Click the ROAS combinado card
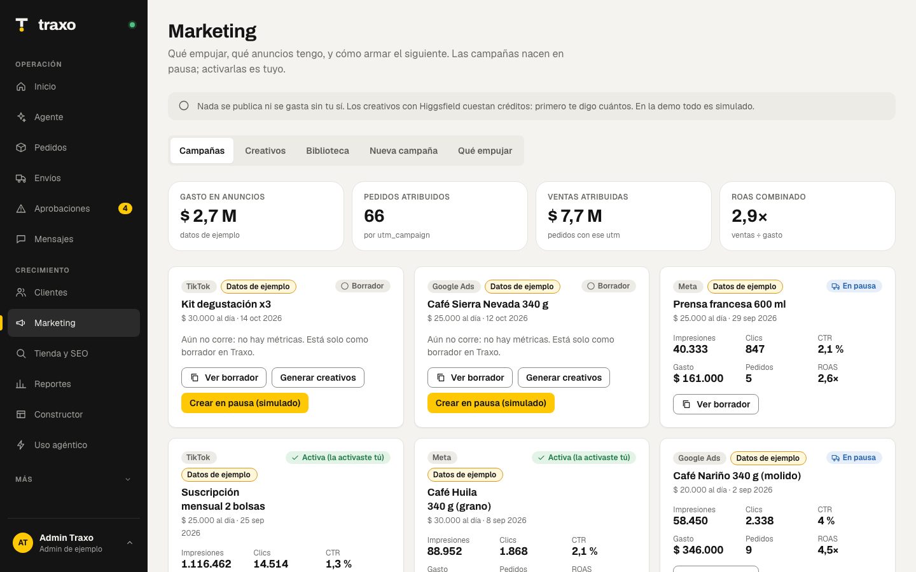Image resolution: width=916 pixels, height=572 pixels. tap(807, 216)
